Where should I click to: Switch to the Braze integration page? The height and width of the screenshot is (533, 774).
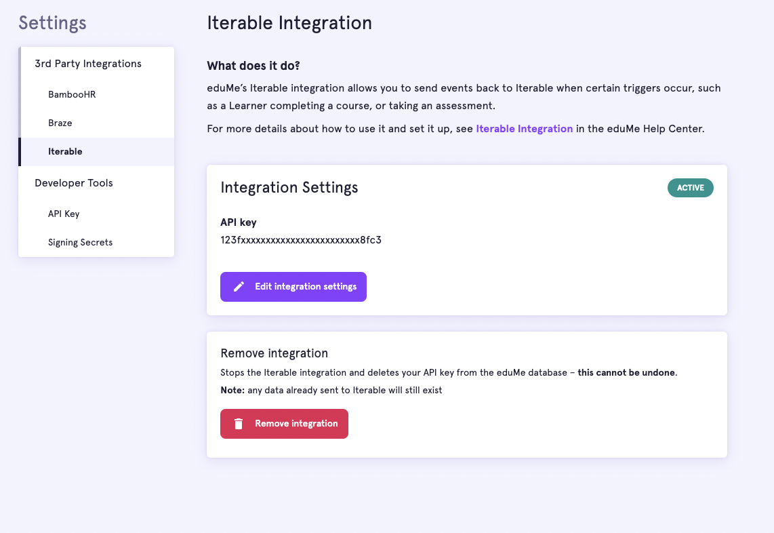[61, 123]
